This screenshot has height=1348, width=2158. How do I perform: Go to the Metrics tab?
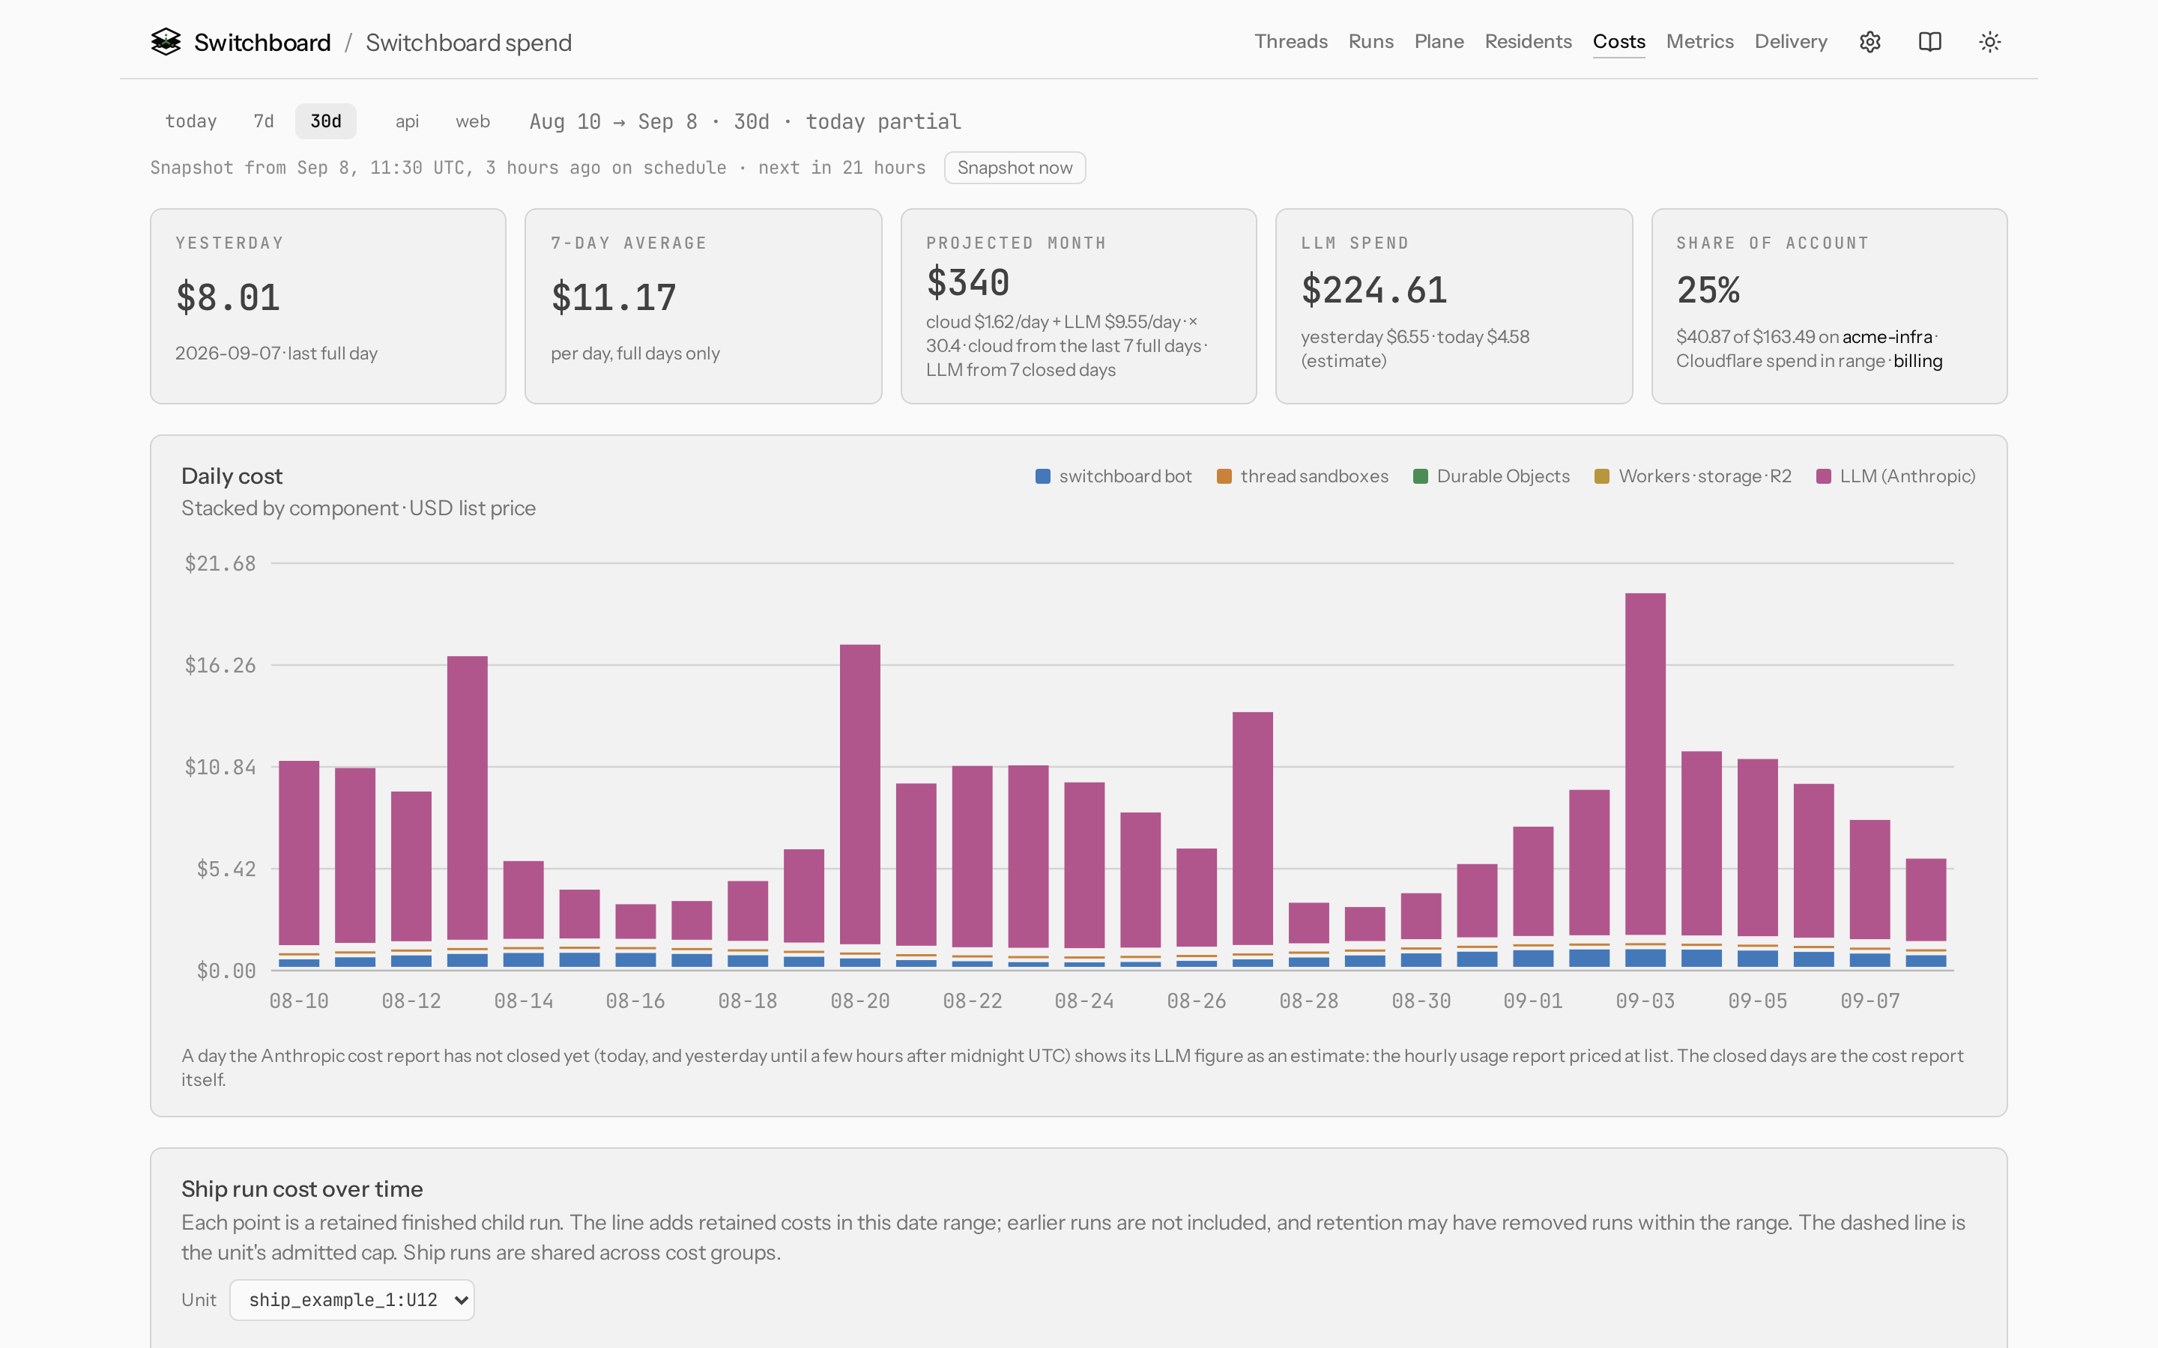tap(1699, 42)
